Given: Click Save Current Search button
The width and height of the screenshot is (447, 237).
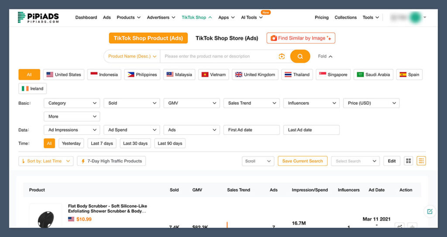Looking at the screenshot, I should click(x=303, y=161).
